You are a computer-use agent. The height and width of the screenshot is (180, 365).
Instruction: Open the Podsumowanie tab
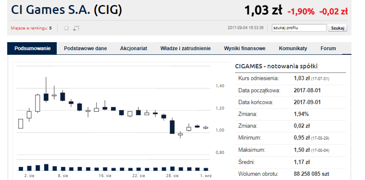[32, 48]
